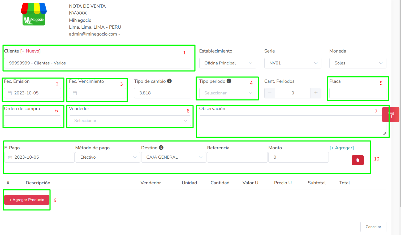The height and width of the screenshot is (235, 401).
Task: Decrease Cant. Periodos with minus button
Action: [x=270, y=93]
